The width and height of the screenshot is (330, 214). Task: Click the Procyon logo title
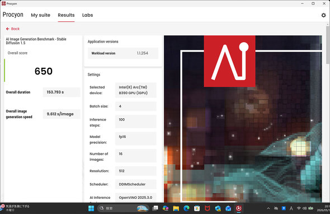pyautogui.click(x=13, y=15)
